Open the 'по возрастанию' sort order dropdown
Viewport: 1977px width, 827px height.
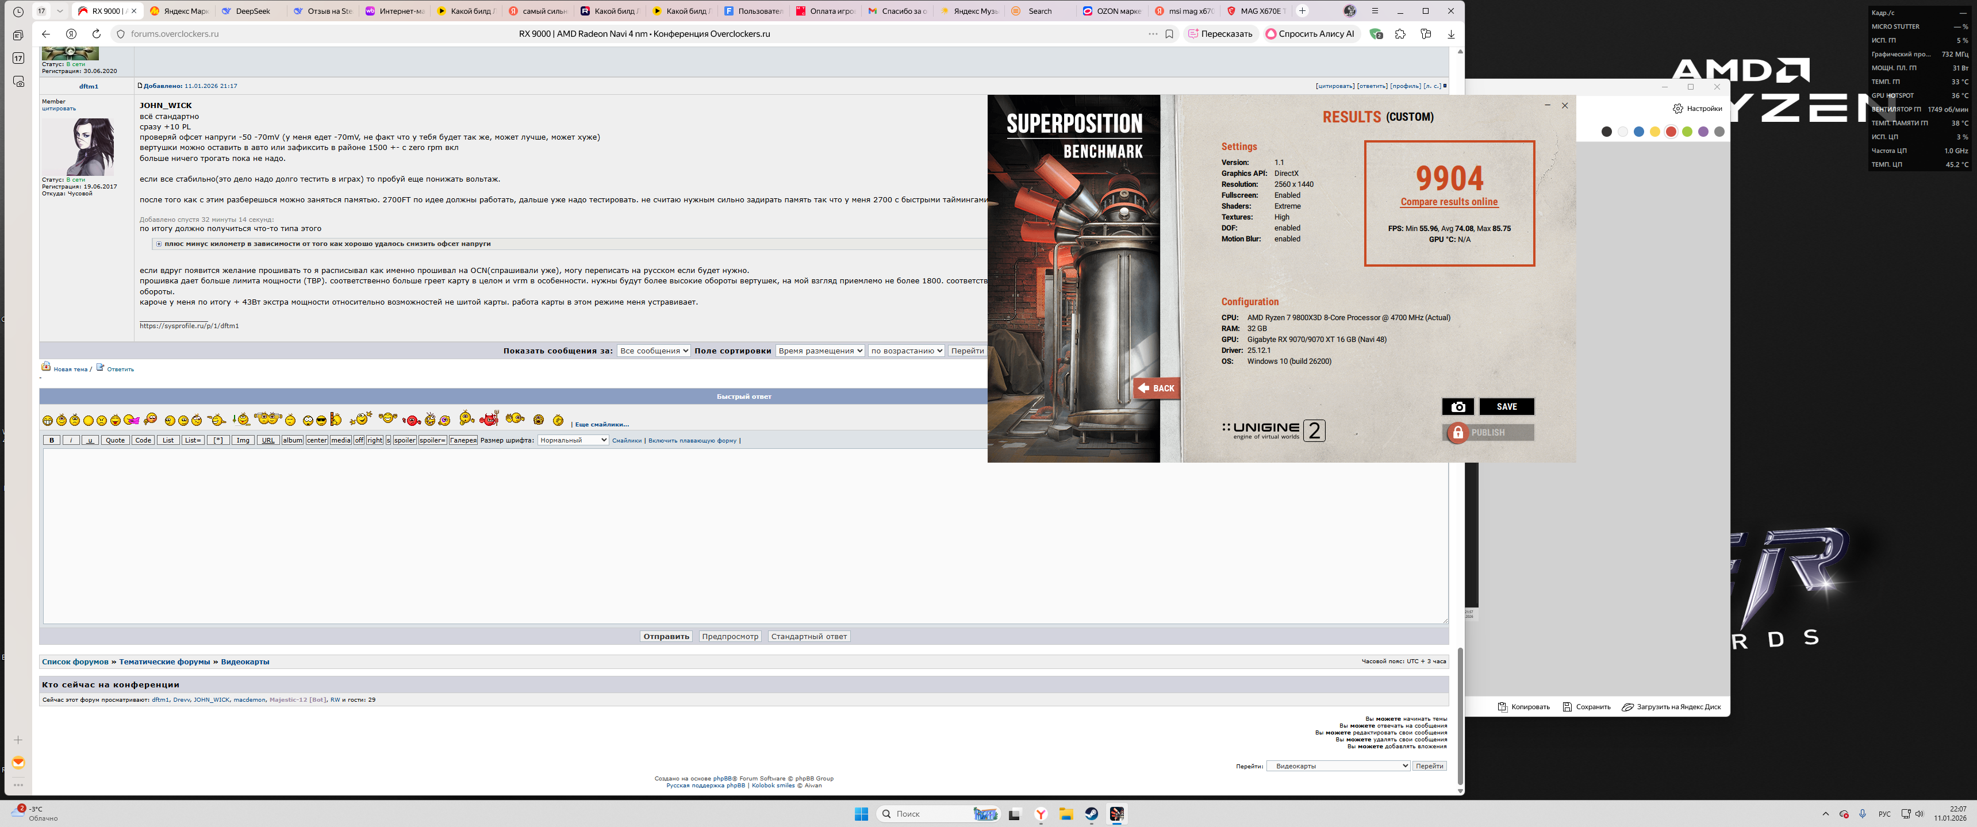pos(905,351)
